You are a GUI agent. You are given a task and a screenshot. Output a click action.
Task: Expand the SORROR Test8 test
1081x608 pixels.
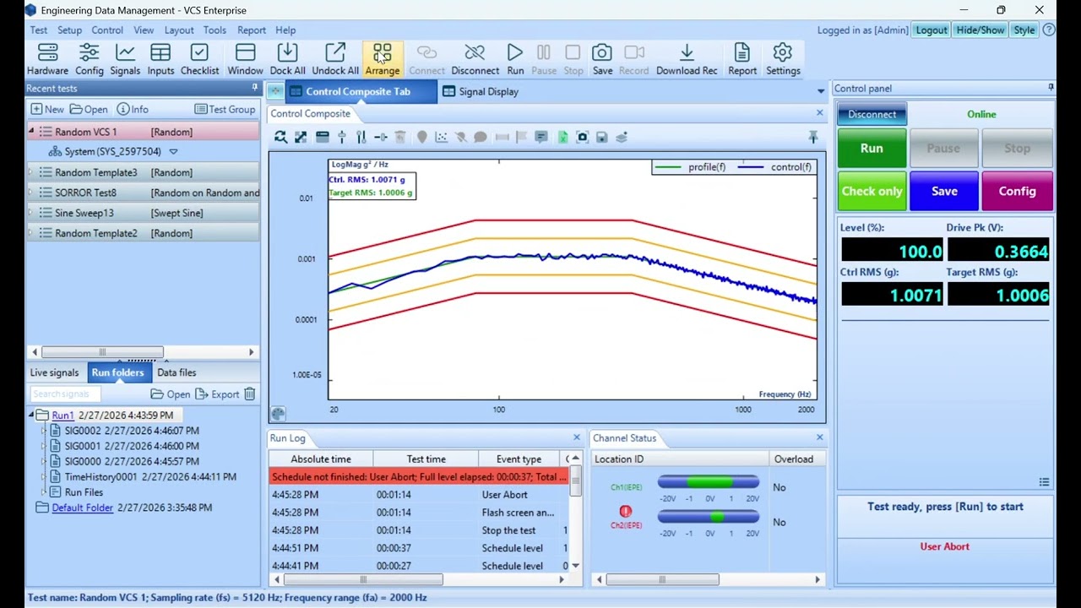point(31,193)
